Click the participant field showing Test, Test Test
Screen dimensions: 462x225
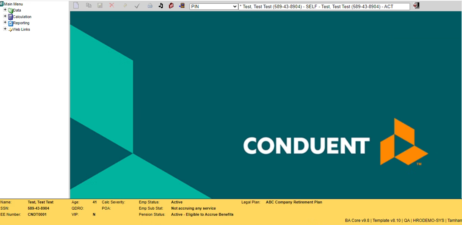point(324,6)
